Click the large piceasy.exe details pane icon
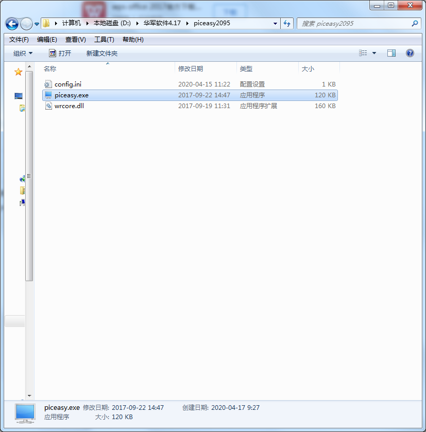426x432 pixels. click(x=25, y=413)
